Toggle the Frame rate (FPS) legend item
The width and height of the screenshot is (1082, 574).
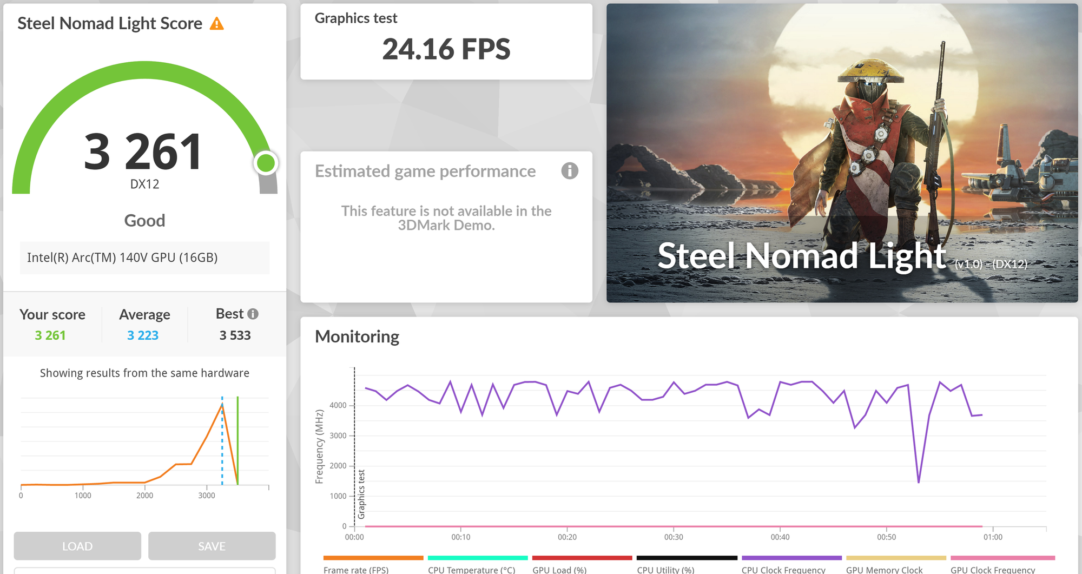click(x=373, y=565)
